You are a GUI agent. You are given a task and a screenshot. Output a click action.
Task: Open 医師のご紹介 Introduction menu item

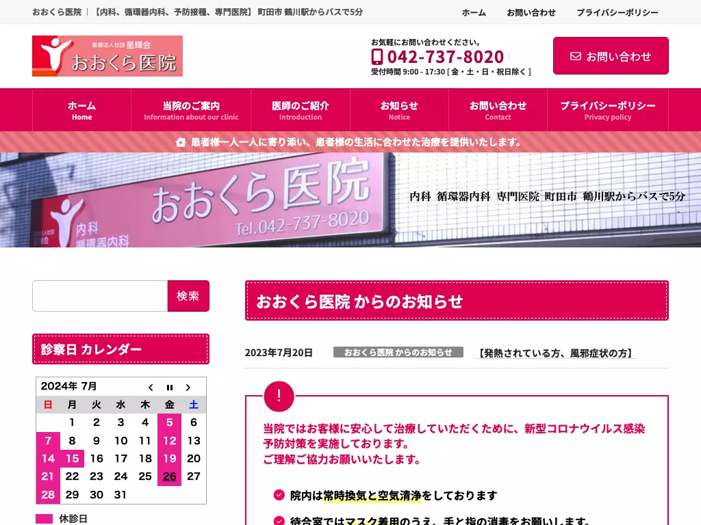301,110
